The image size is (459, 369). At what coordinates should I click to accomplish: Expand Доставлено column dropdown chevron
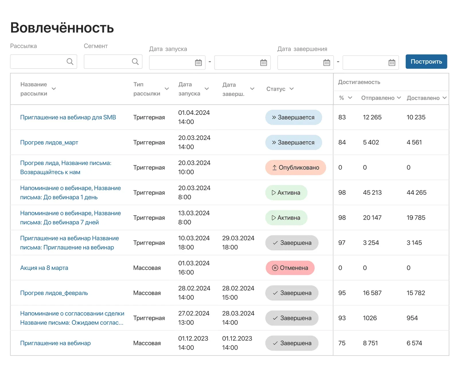(444, 98)
